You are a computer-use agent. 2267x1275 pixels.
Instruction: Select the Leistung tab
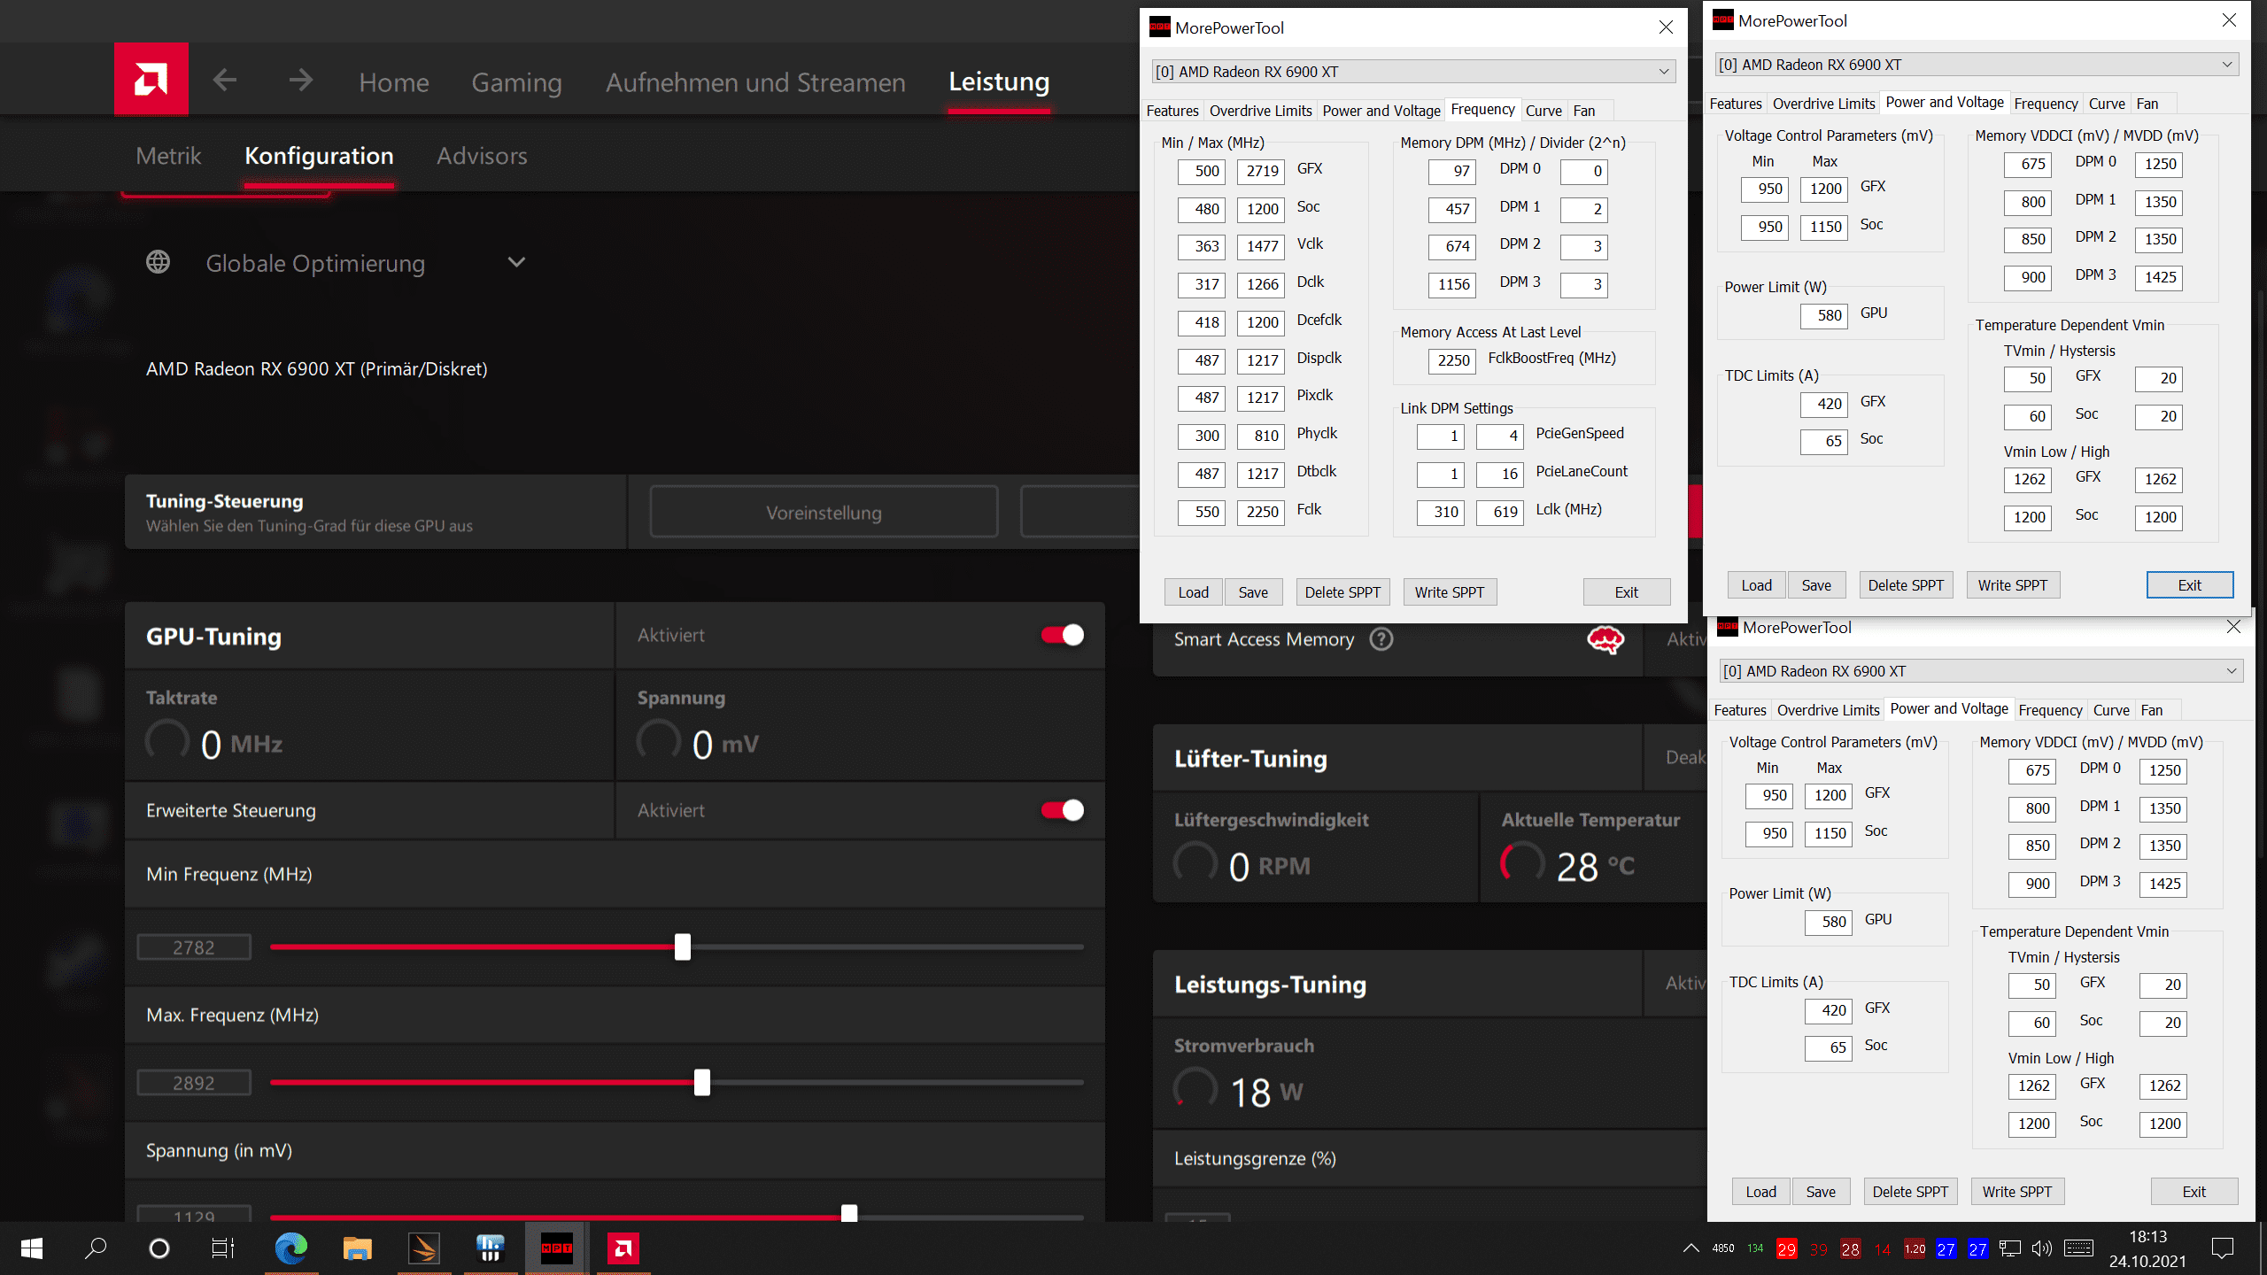pos(999,81)
